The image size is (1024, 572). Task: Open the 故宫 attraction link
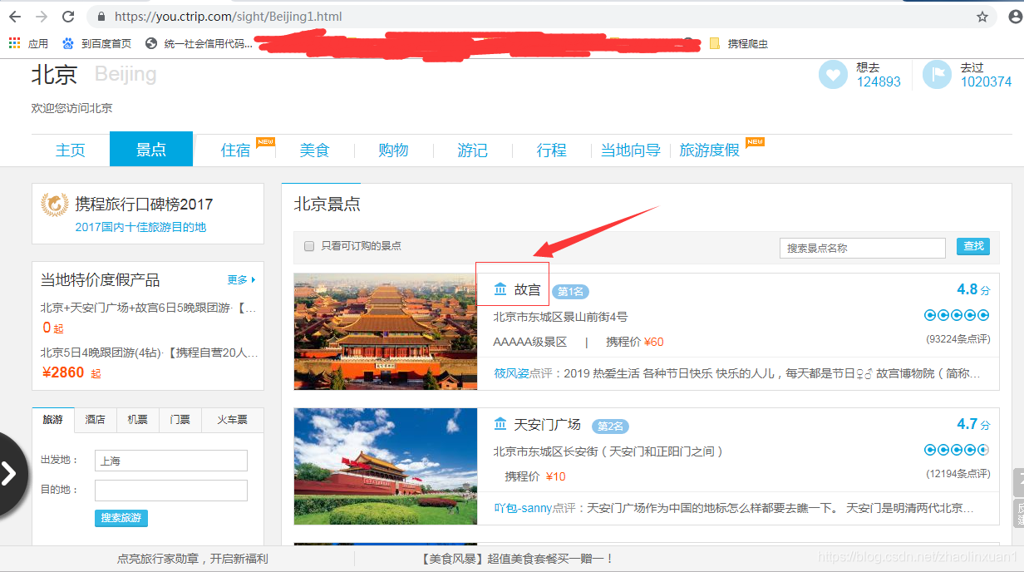point(527,290)
